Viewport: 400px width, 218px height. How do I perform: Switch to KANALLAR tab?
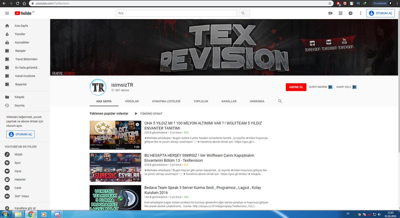point(229,101)
